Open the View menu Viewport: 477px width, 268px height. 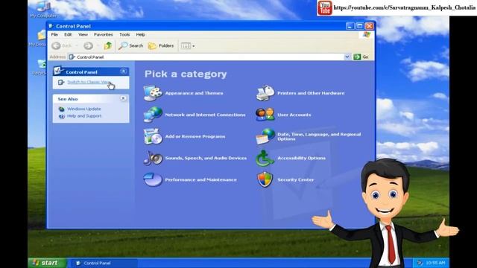[x=83, y=35]
